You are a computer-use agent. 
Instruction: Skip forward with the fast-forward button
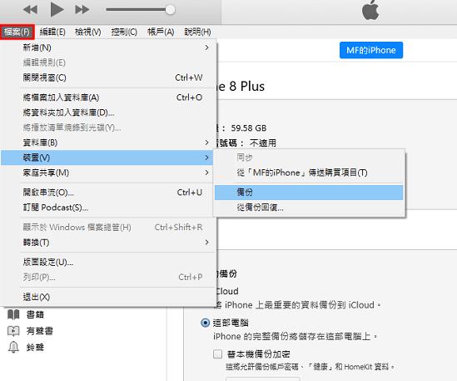82,10
